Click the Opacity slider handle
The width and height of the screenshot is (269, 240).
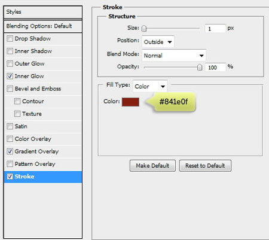click(x=200, y=67)
